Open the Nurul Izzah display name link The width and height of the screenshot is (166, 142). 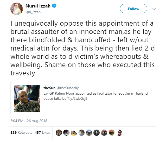[38, 6]
